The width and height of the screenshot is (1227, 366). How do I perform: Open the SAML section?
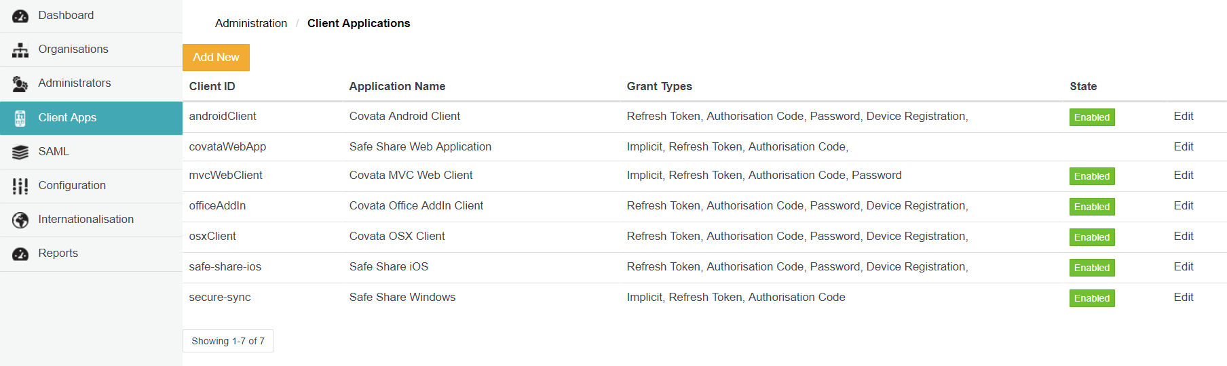[x=91, y=152]
